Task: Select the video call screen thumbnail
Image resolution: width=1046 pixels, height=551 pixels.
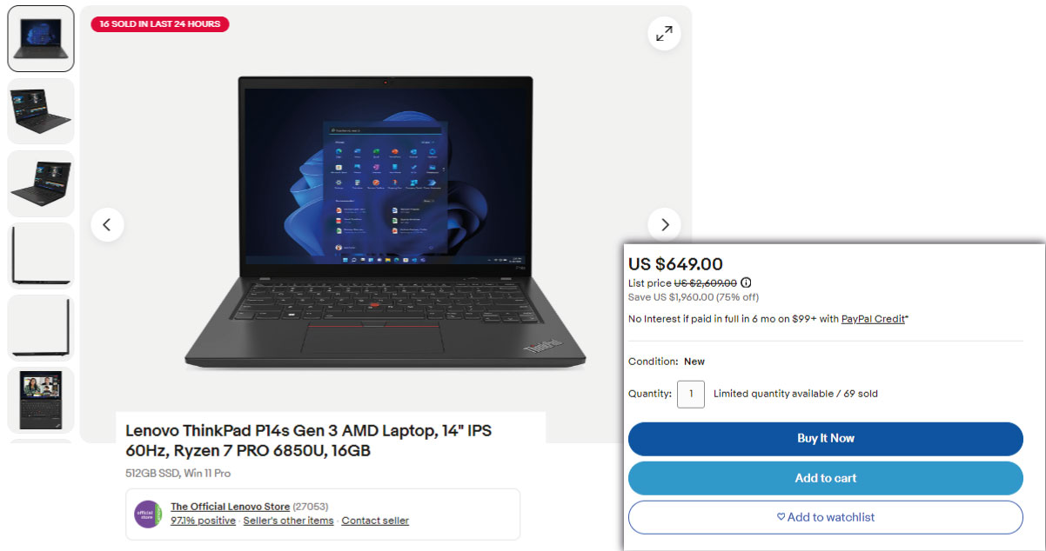Action: (x=41, y=400)
